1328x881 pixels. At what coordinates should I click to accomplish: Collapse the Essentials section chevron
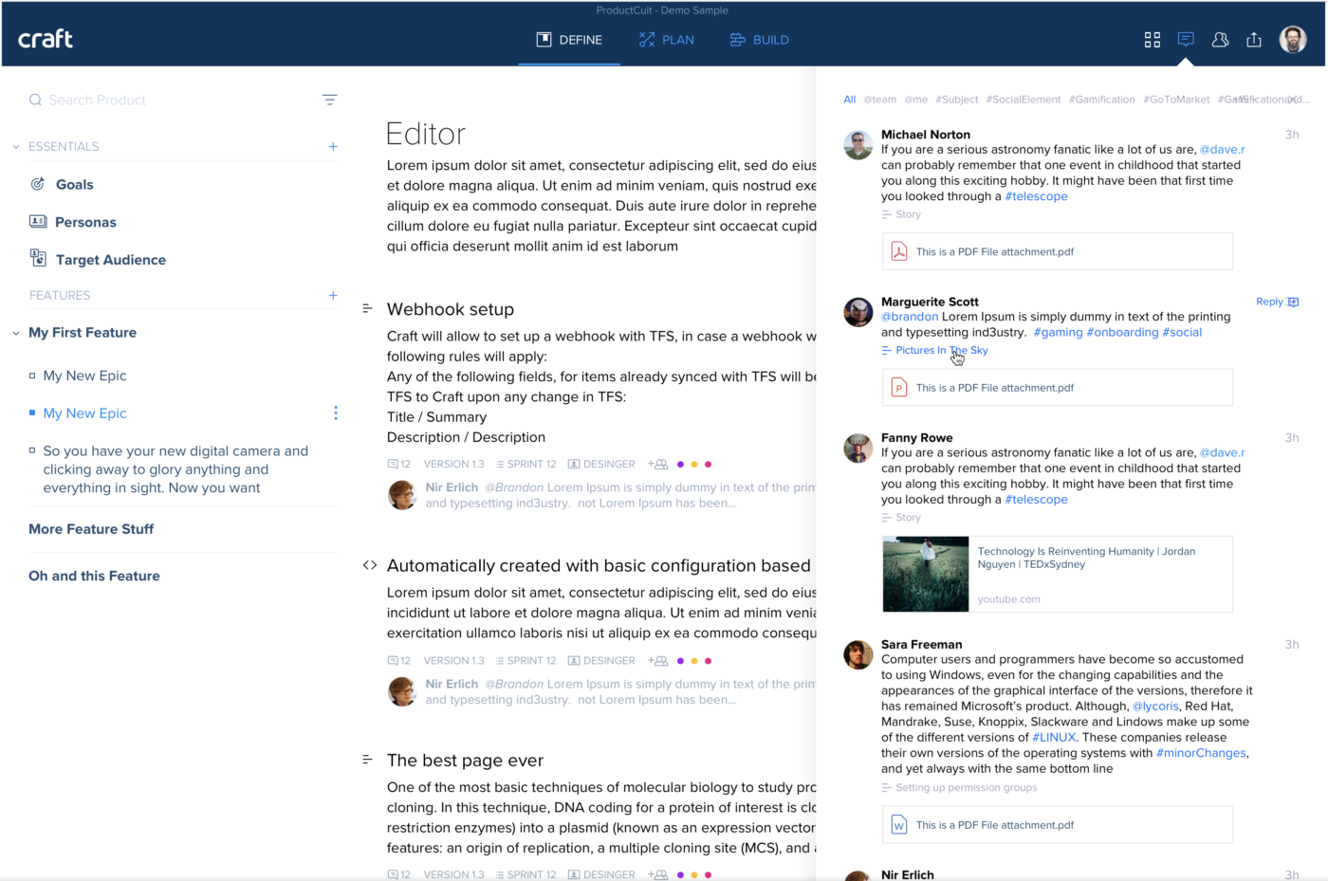16,147
